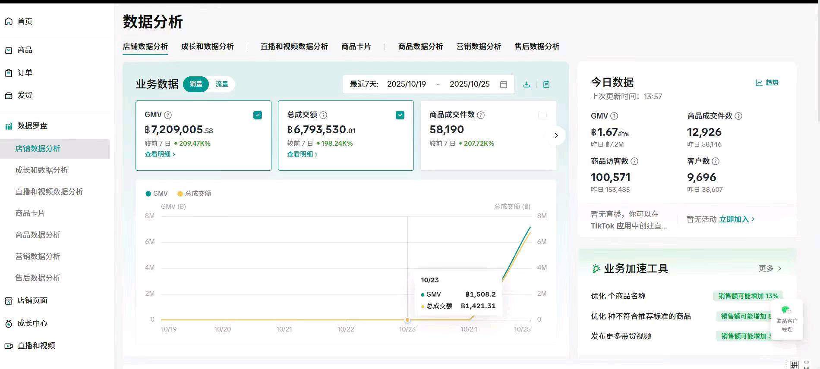Click 客户数 help icon
Image resolution: width=820 pixels, height=369 pixels.
pyautogui.click(x=716, y=161)
